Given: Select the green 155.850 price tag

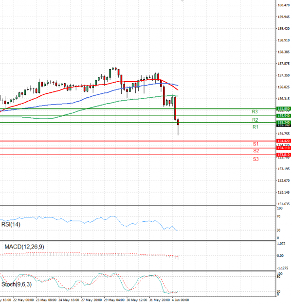Looking at the screenshot, I should (x=283, y=108).
